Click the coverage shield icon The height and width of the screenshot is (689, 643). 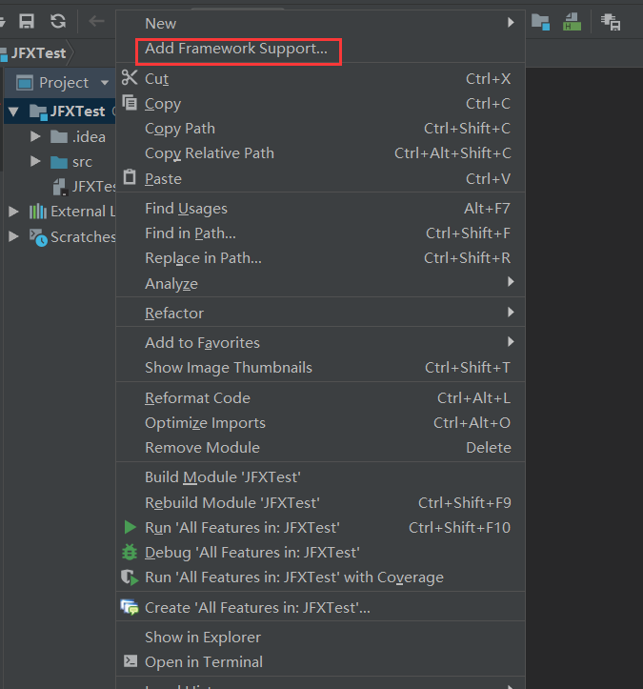(x=130, y=577)
